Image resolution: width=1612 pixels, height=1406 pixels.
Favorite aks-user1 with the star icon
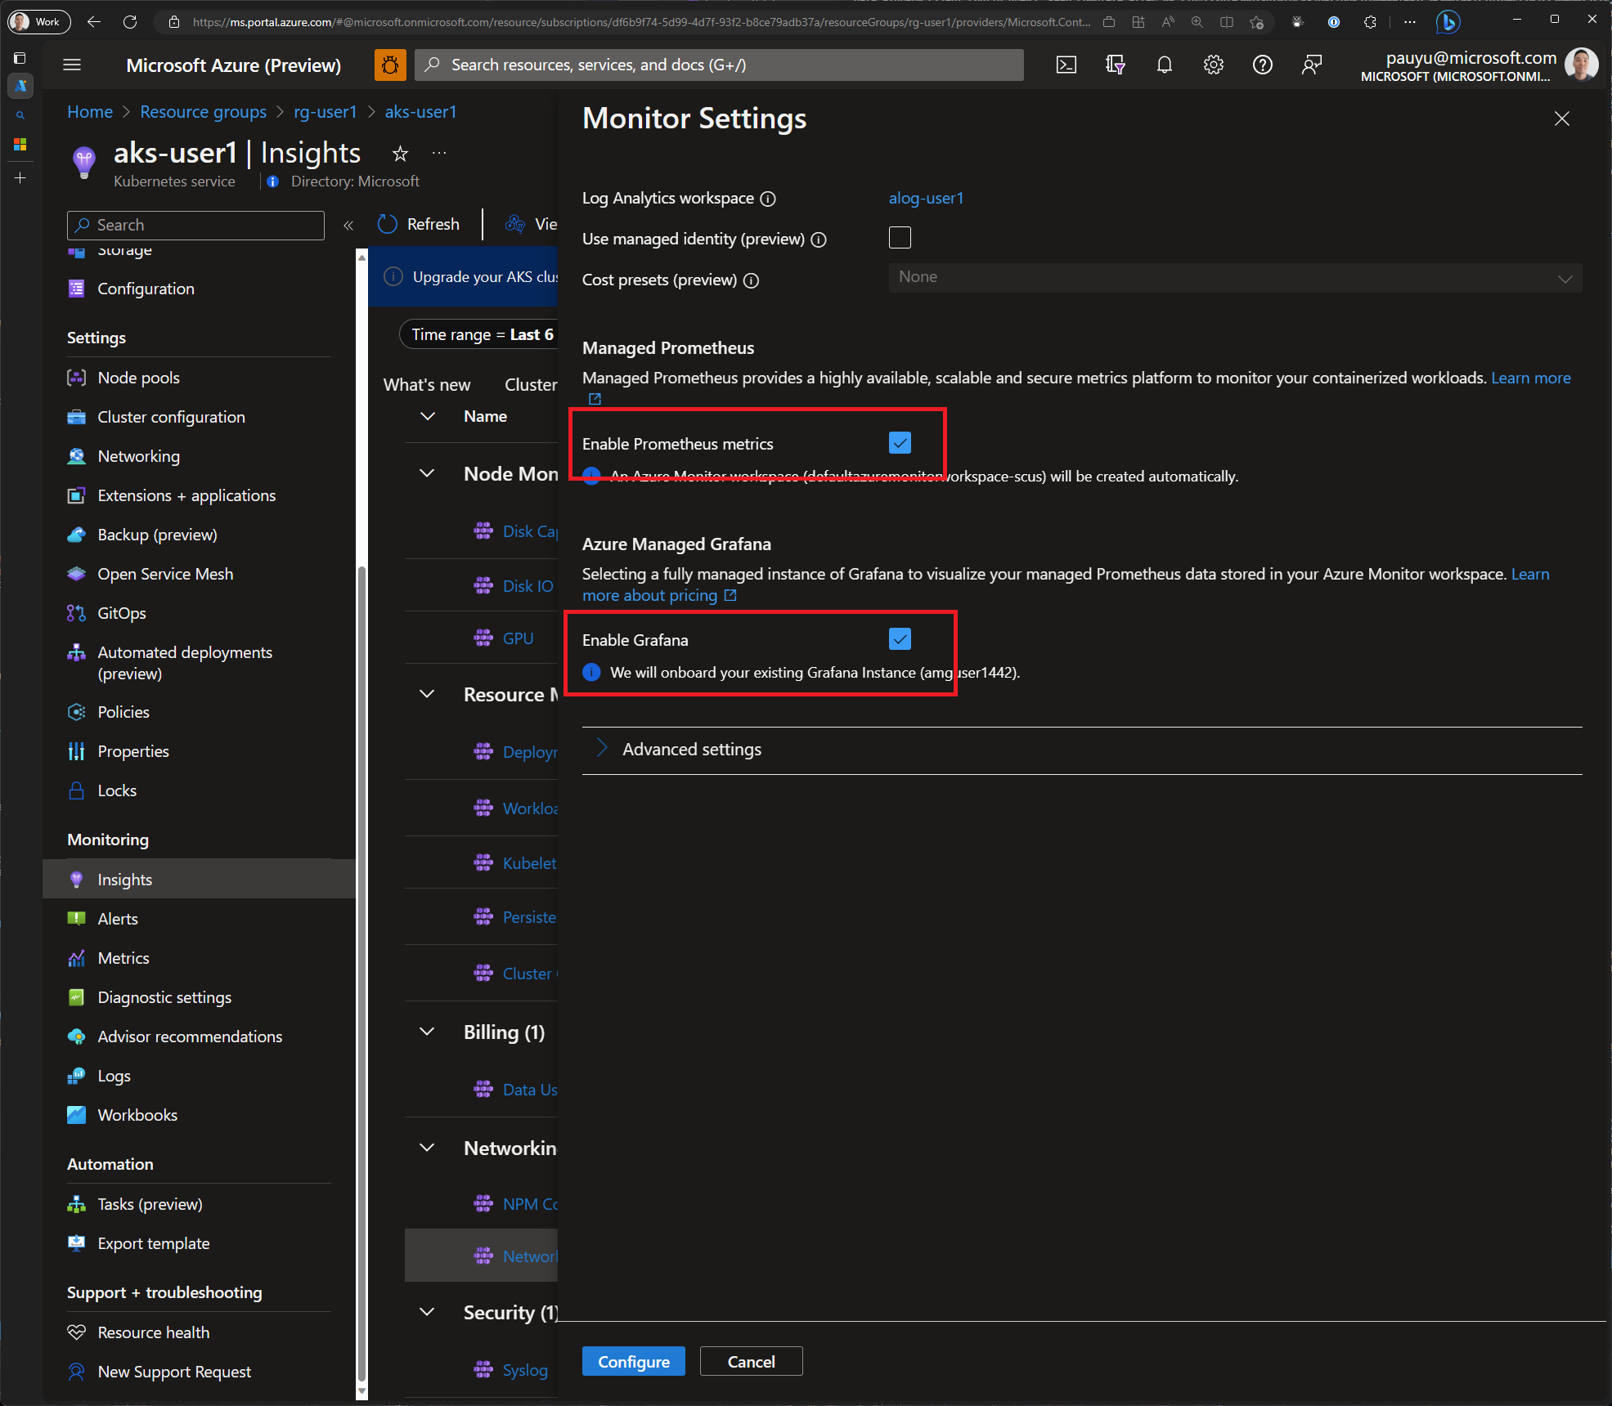pyautogui.click(x=400, y=153)
